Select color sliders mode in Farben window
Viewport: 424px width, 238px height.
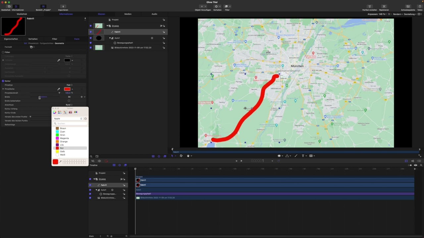click(60, 112)
